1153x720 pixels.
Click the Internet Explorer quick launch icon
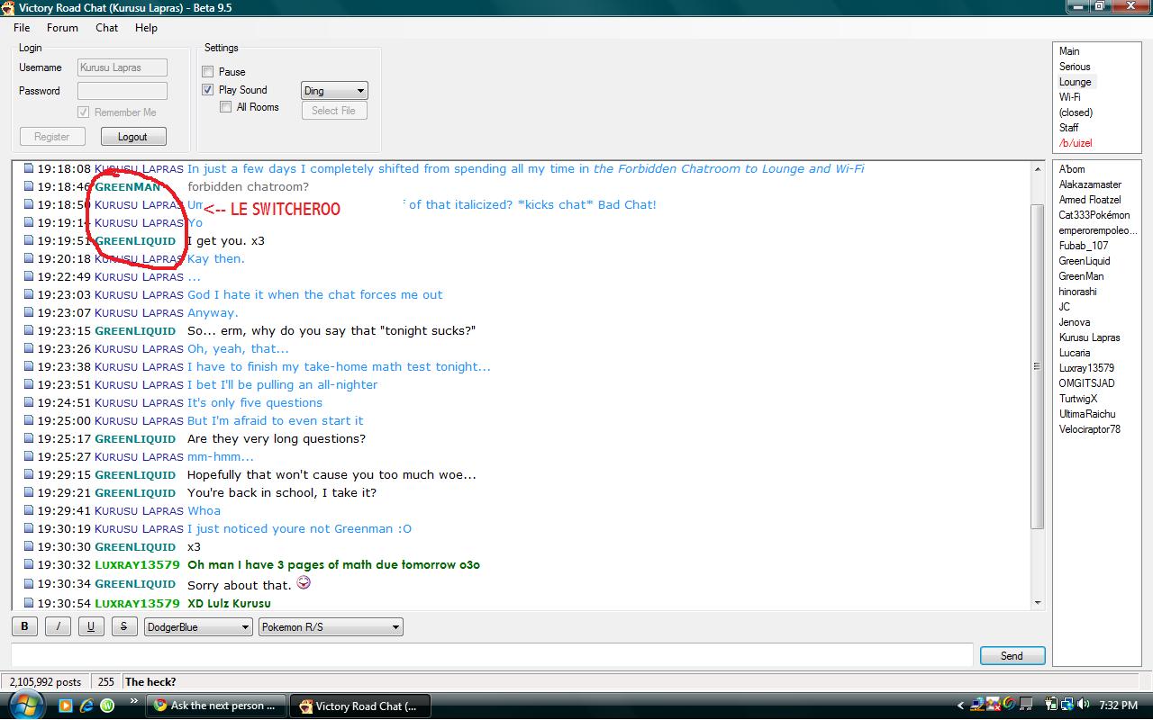pos(86,706)
